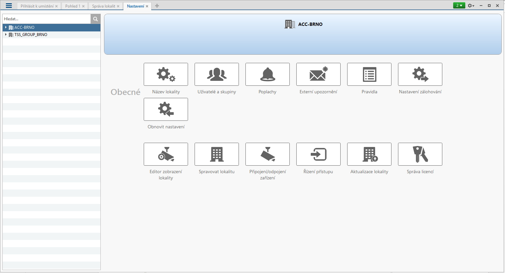
Task: Open the Pravidla list icon
Action: (x=369, y=74)
